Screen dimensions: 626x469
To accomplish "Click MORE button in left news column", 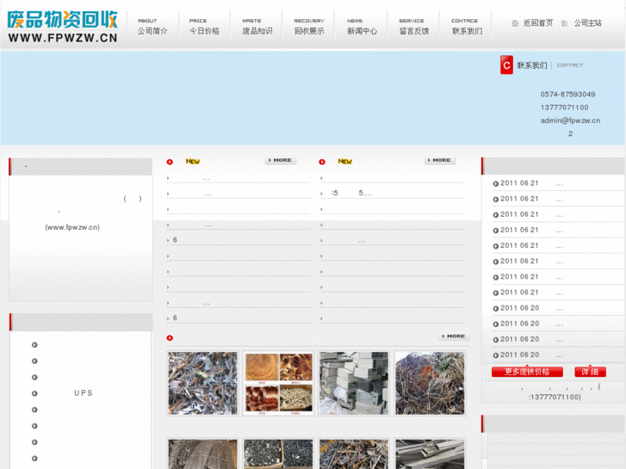I will (x=280, y=160).
